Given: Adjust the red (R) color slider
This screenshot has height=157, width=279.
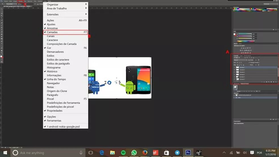Looking at the screenshot, I should coord(245,34).
